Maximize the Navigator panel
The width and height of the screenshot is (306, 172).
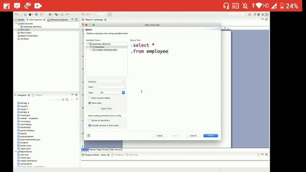point(76,95)
